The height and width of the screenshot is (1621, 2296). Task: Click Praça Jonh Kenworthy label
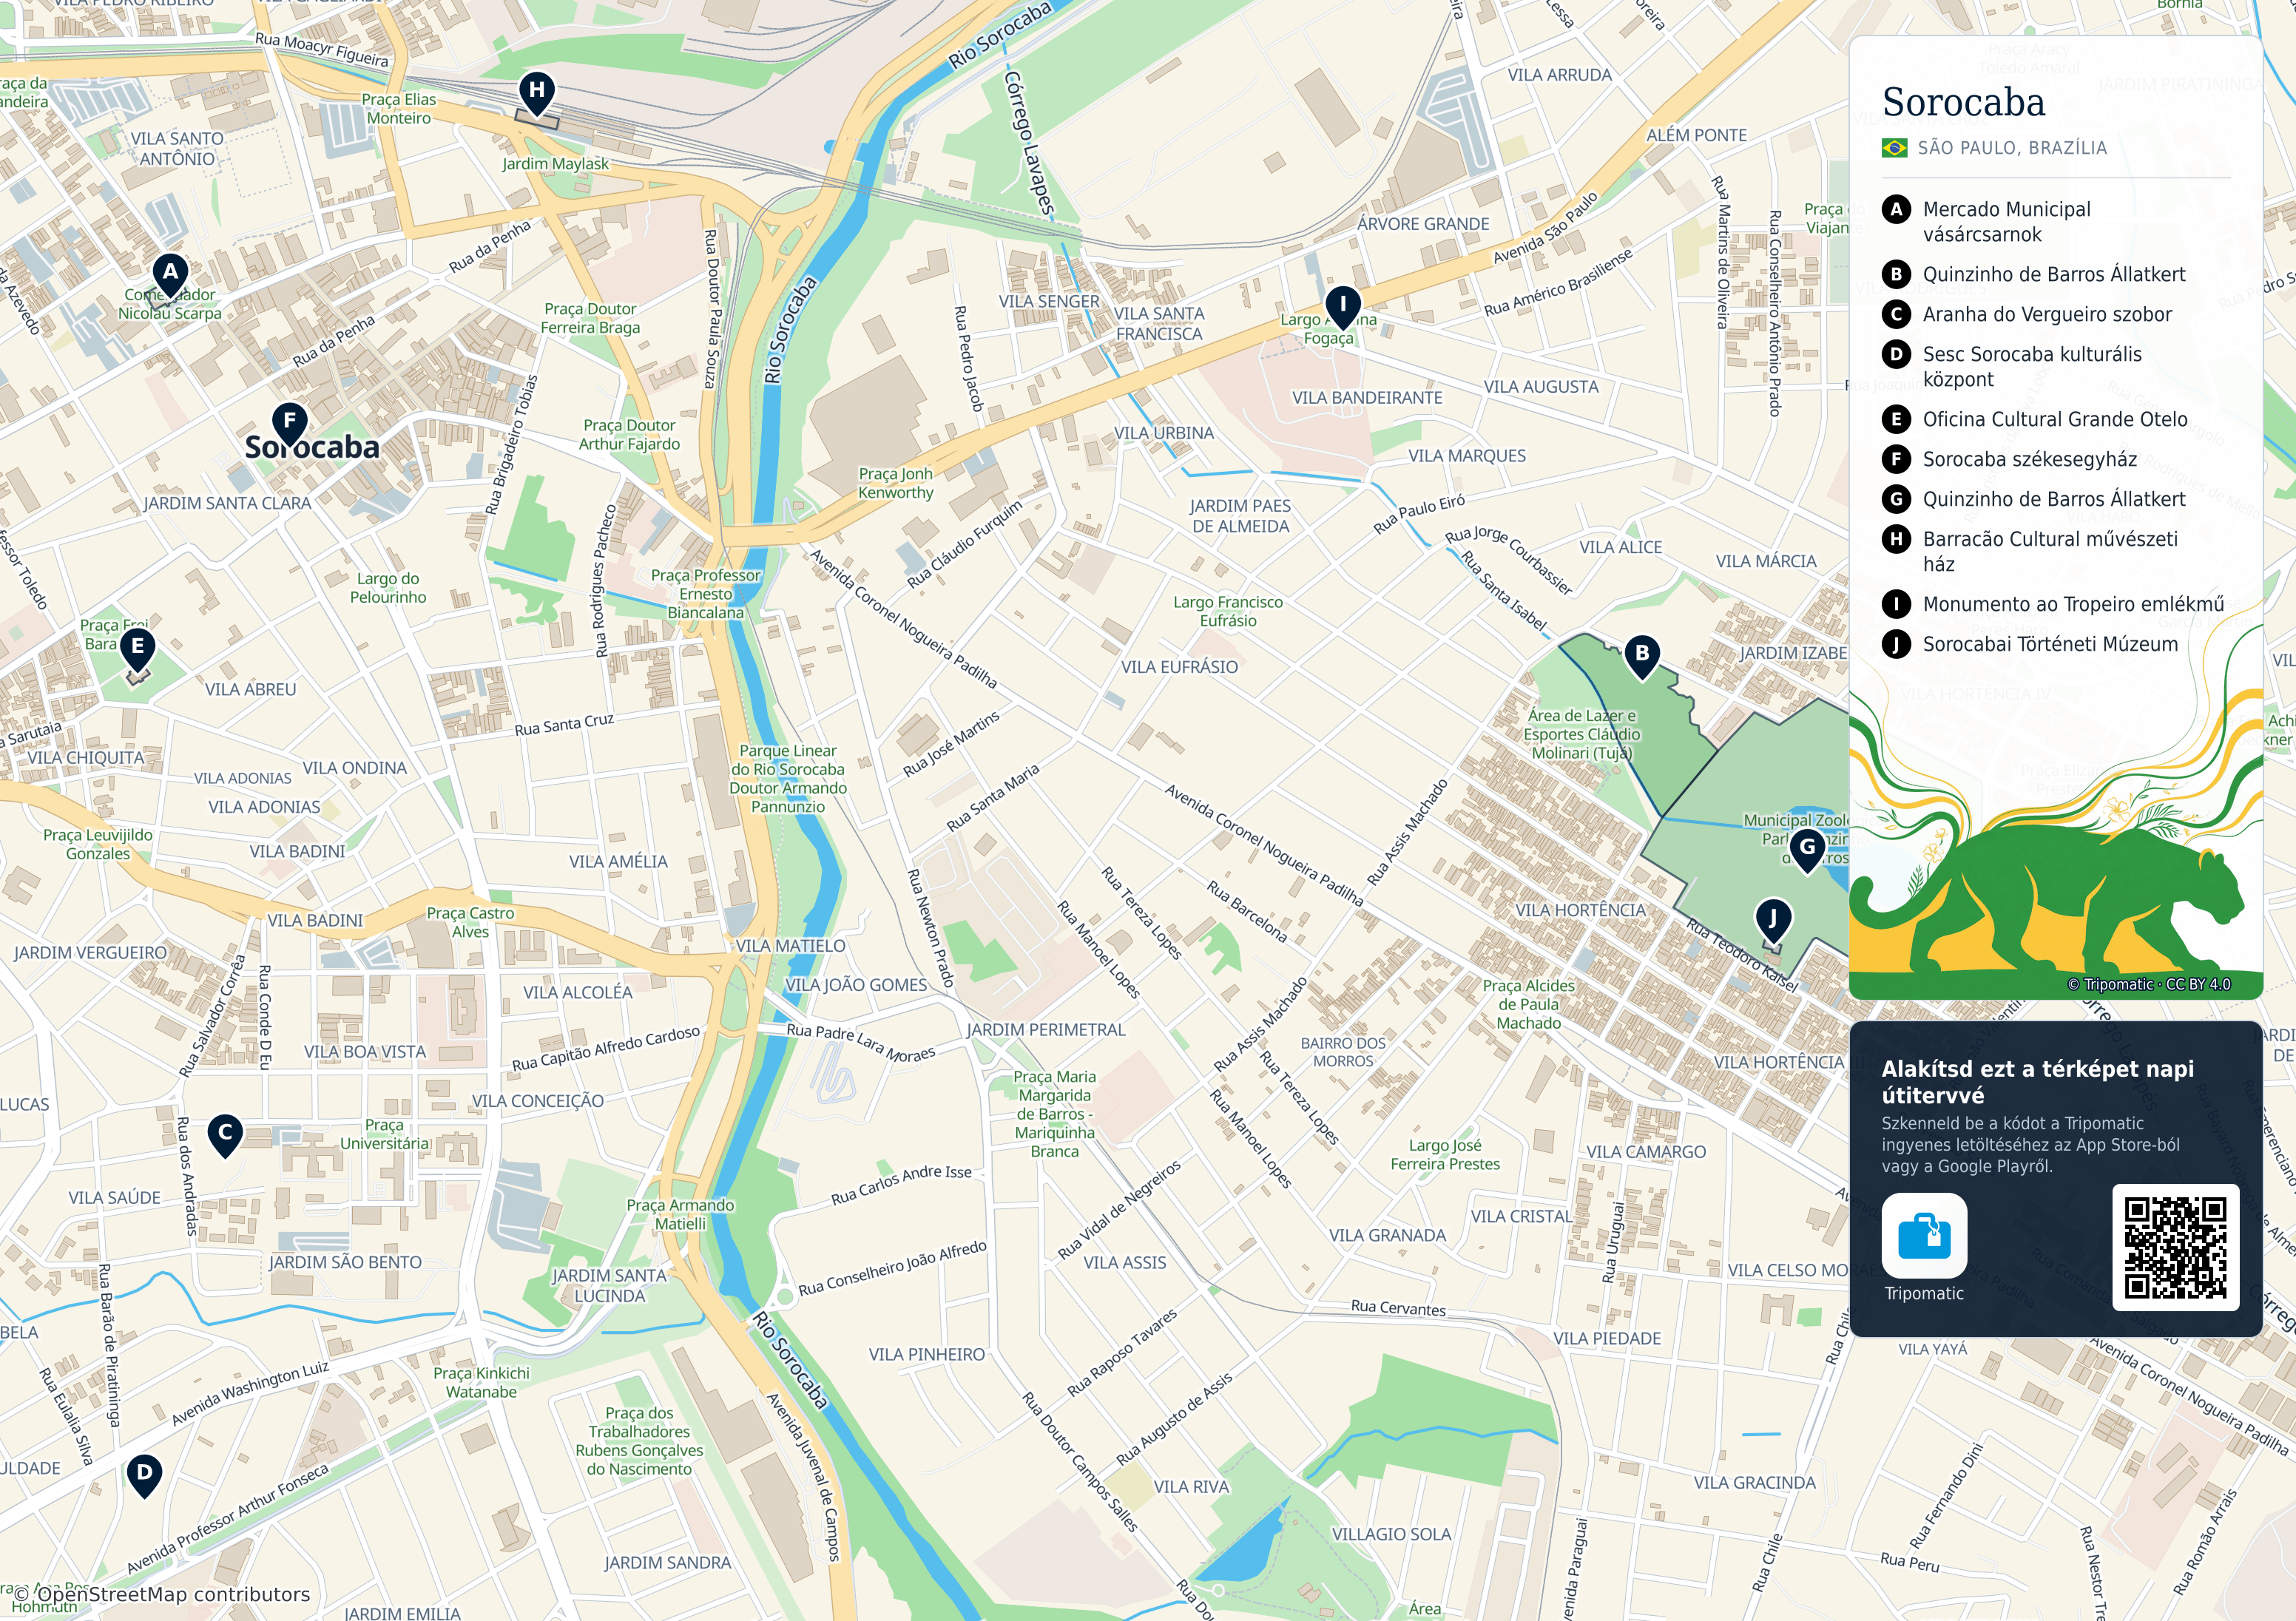pyautogui.click(x=895, y=484)
